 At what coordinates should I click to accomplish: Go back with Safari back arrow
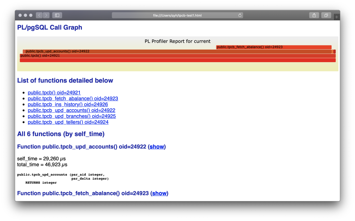(39, 15)
